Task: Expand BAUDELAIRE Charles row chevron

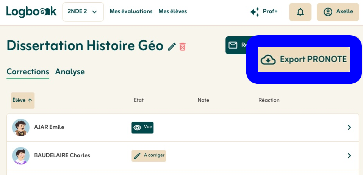Action: [349, 156]
